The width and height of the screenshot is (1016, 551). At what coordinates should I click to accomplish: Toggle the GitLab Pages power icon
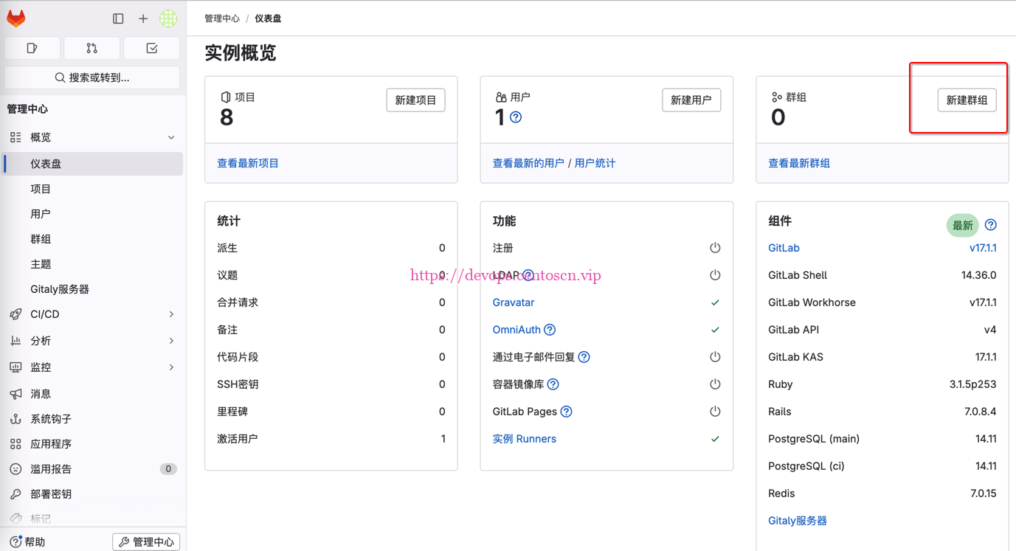pyautogui.click(x=715, y=412)
